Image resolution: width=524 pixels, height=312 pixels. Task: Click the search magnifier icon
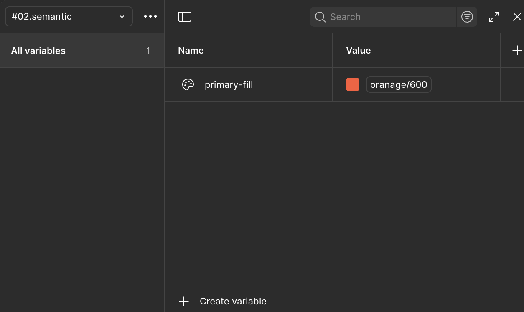tap(321, 17)
